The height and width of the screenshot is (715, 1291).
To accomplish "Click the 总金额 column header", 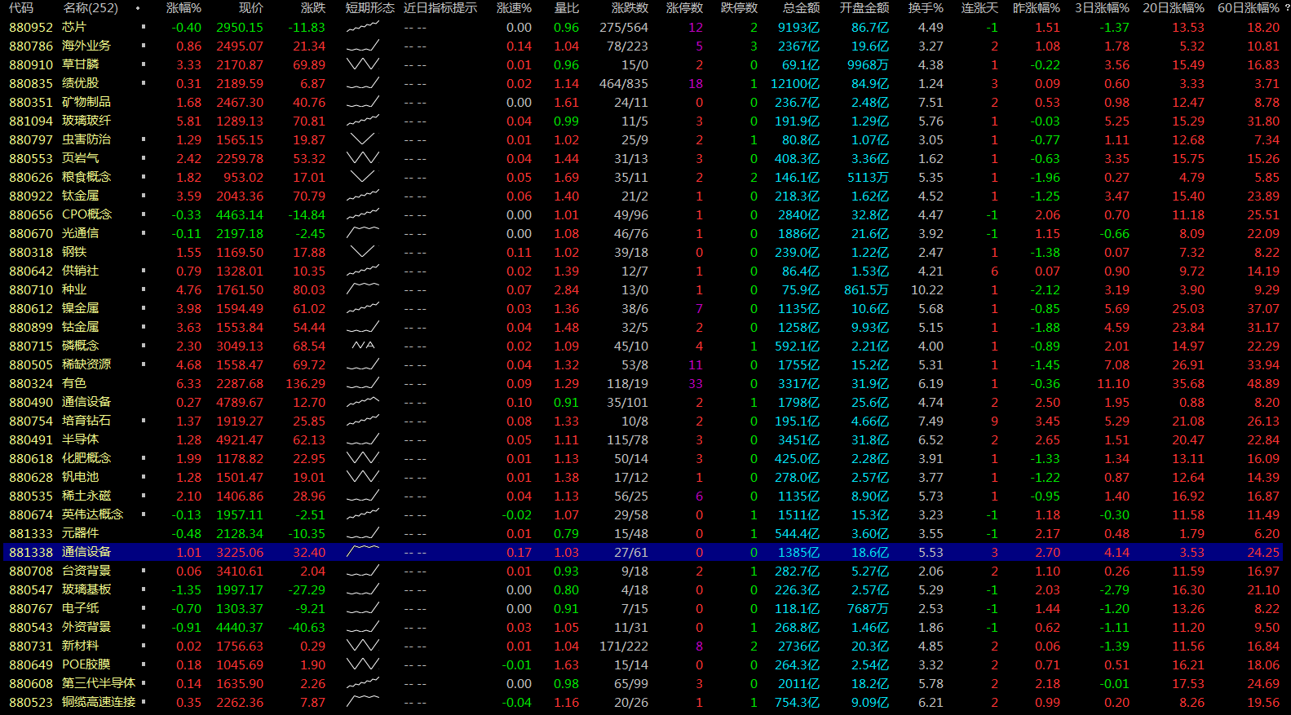I will [x=801, y=8].
